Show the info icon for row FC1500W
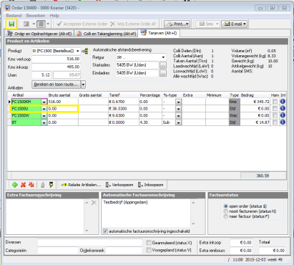 [x=283, y=115]
